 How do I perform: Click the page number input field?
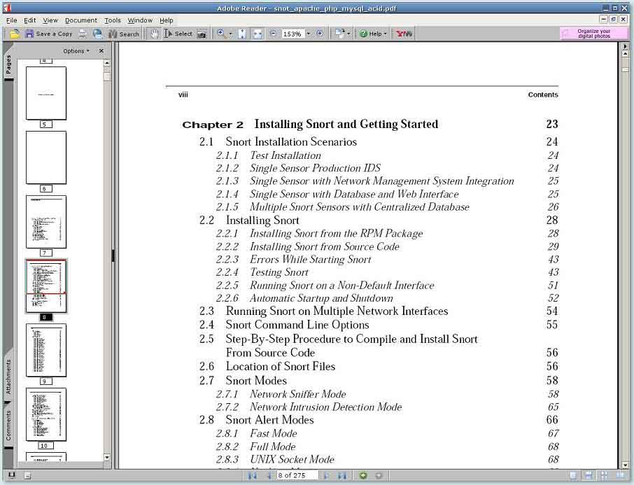(297, 476)
